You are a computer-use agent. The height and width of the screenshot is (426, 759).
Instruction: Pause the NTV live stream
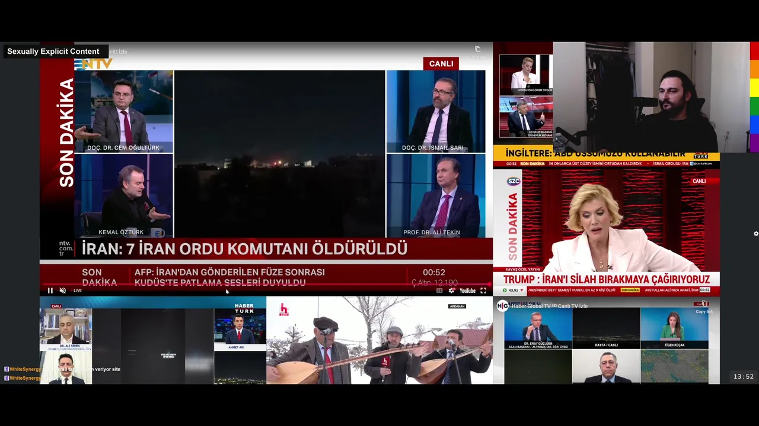point(50,291)
